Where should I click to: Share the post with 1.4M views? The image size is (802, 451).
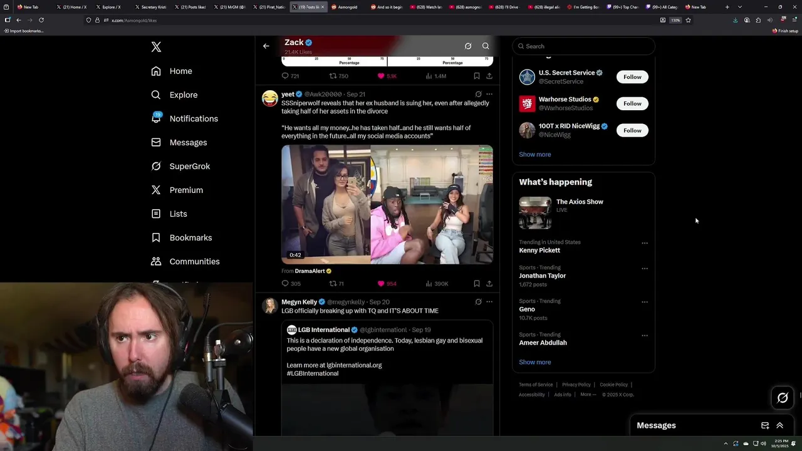[x=489, y=76]
